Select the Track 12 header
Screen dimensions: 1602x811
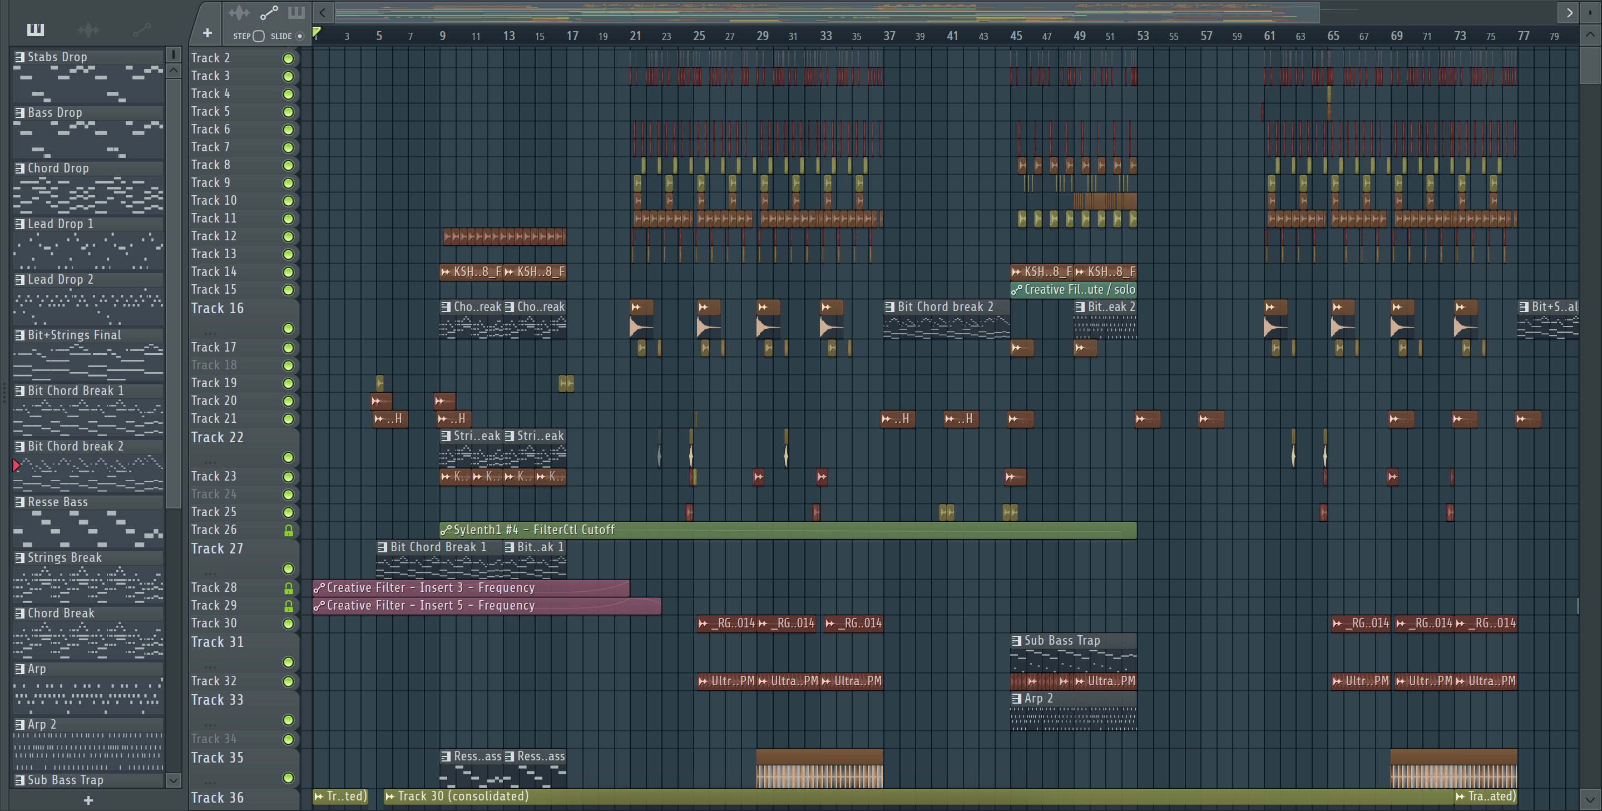(244, 236)
